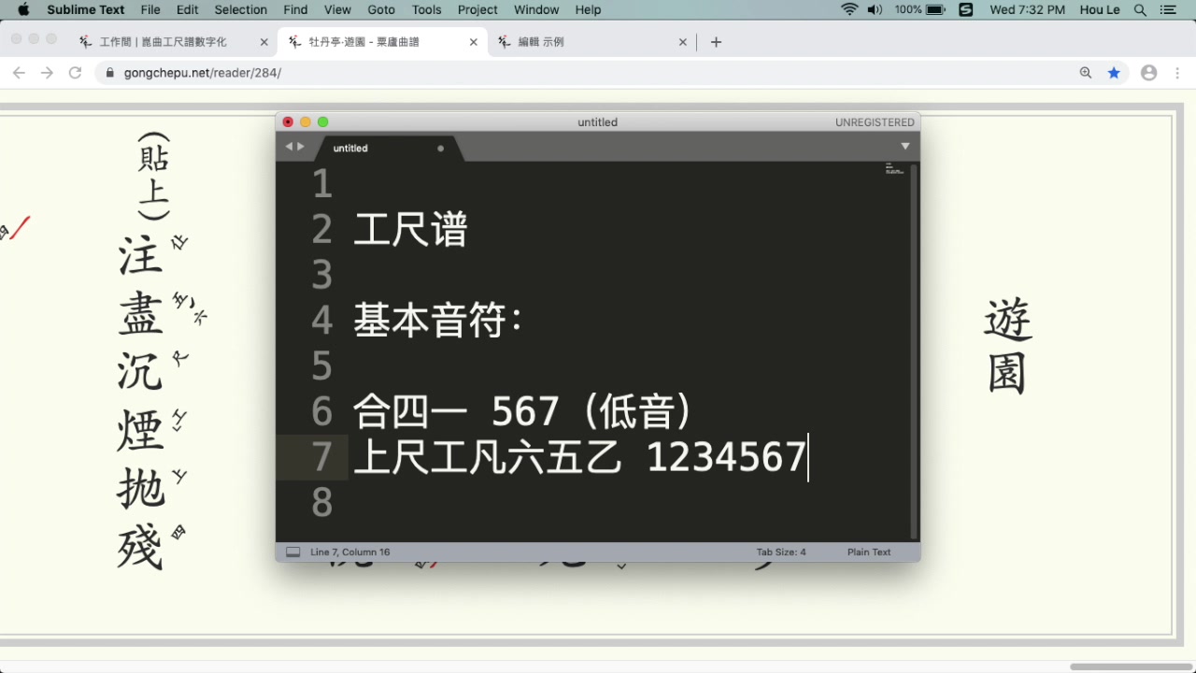Open the Sublime Text application menu
1196x673 pixels.
pyautogui.click(x=86, y=9)
